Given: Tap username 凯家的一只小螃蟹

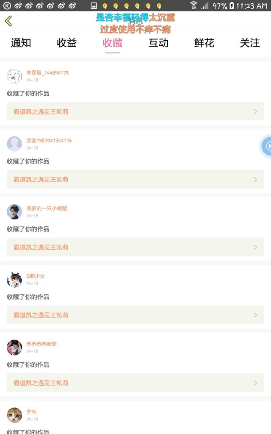Looking at the screenshot, I should (47, 209).
